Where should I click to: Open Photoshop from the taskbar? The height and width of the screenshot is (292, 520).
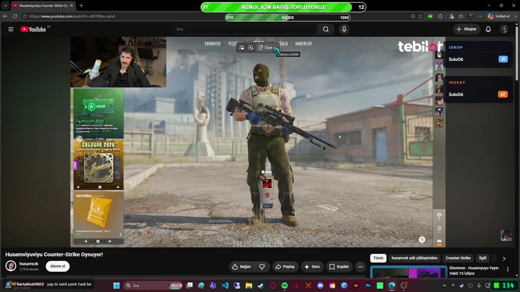pyautogui.click(x=368, y=286)
